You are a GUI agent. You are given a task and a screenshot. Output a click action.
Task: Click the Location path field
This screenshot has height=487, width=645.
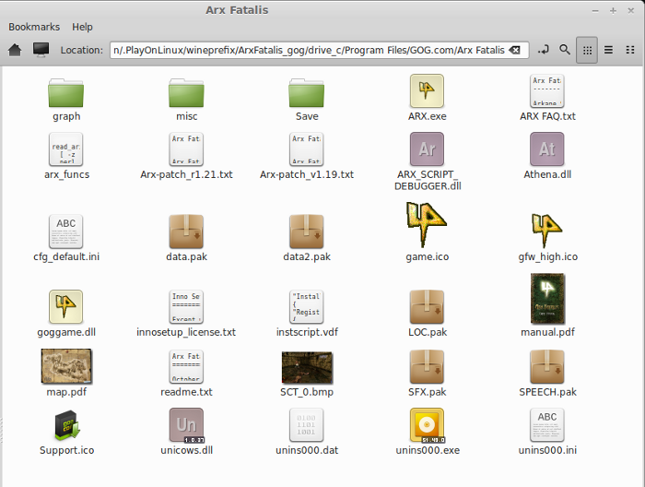coord(319,50)
